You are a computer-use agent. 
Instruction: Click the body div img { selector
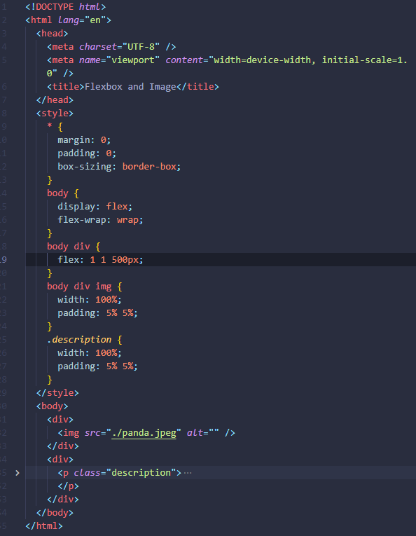pyautogui.click(x=84, y=287)
